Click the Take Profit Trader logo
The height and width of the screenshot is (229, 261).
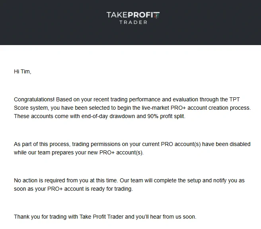tap(133, 18)
